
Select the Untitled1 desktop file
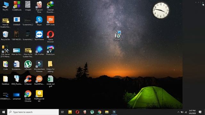17,21
